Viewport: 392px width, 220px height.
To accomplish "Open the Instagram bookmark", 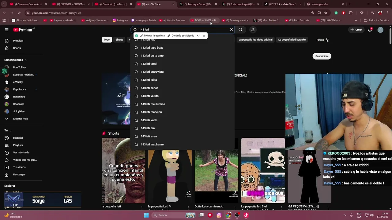I will pos(120,20).
